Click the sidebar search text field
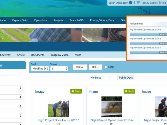The image size is (167, 125). [x=11, y=78]
